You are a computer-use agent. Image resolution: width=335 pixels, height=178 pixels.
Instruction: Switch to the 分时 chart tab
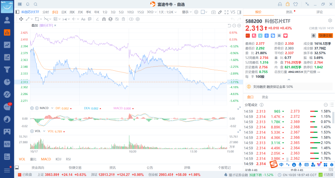pyautogui.click(x=46, y=12)
